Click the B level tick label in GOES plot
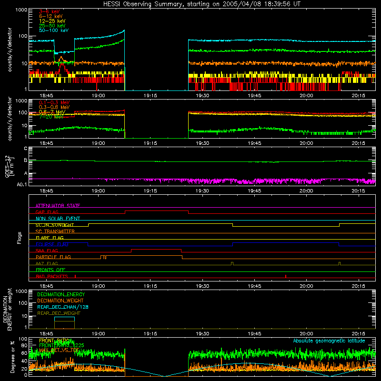 click(x=26, y=160)
